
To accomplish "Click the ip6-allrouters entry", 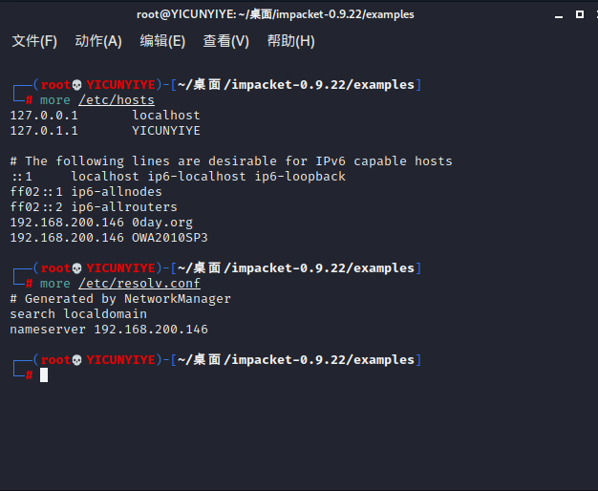I will click(x=124, y=207).
